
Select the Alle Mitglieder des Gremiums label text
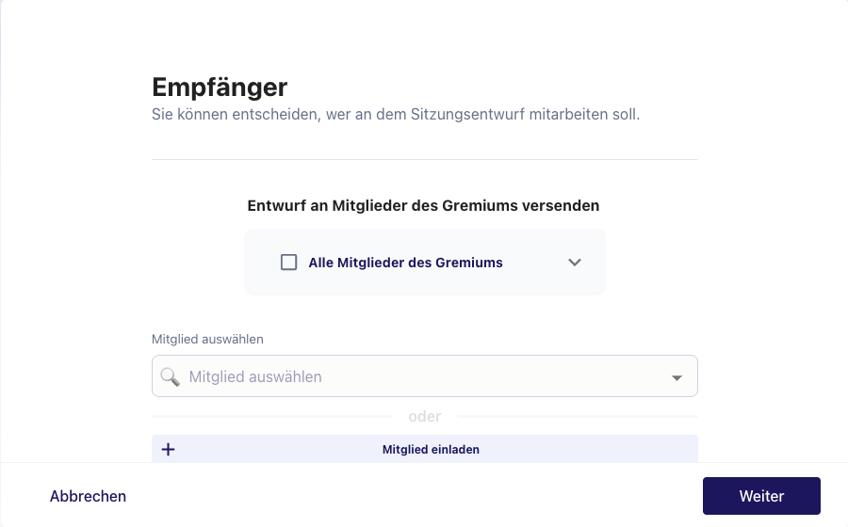coord(405,263)
